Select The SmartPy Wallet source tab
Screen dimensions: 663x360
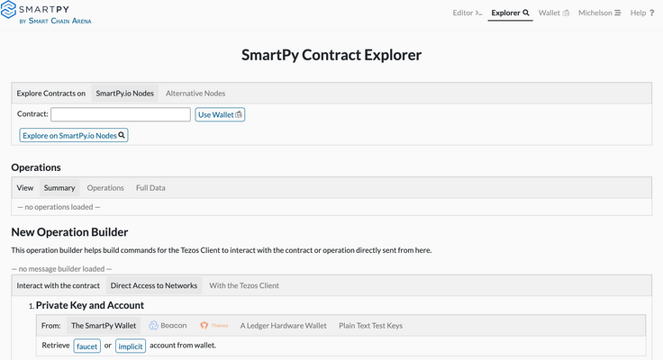(104, 326)
